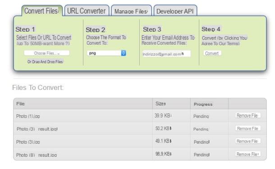Click the Progress column header
Screen dimensions: 275x169
(209, 104)
